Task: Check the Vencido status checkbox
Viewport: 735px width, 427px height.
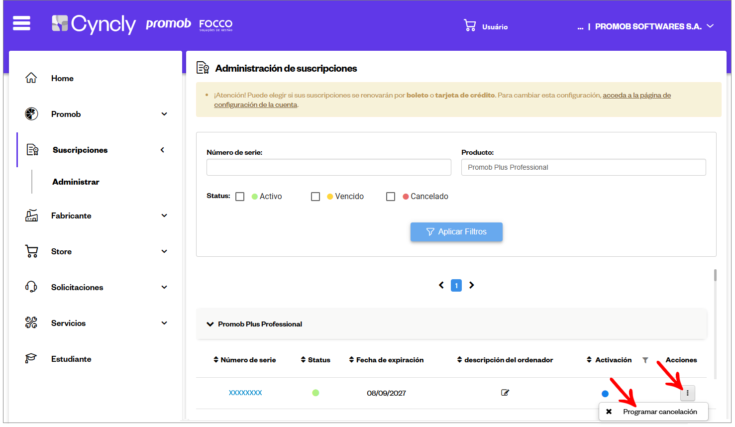Action: [315, 197]
